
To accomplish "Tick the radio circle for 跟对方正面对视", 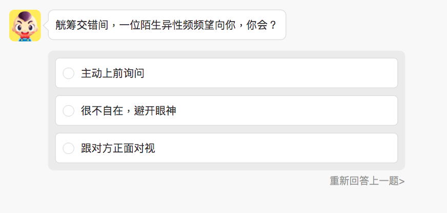I will click(69, 148).
